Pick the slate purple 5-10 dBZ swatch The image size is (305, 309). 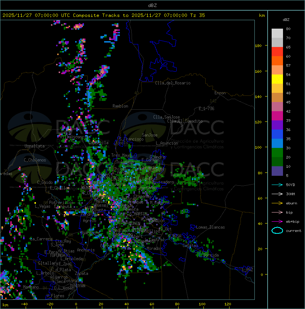point(277,171)
